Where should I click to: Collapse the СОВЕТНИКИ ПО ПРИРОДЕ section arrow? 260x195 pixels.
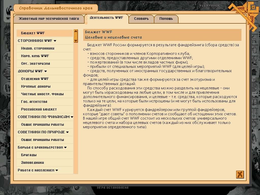point(67,132)
